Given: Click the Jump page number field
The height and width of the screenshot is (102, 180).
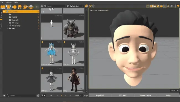Looking at the screenshot, I should pos(81,95).
